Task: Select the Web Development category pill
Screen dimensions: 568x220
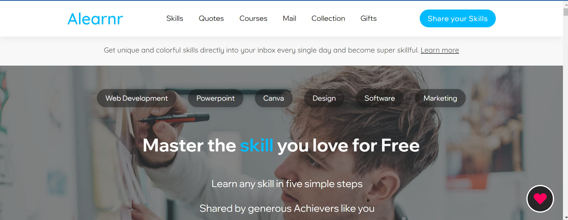Action: point(137,98)
